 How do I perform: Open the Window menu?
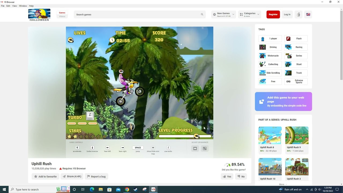(x=23, y=6)
